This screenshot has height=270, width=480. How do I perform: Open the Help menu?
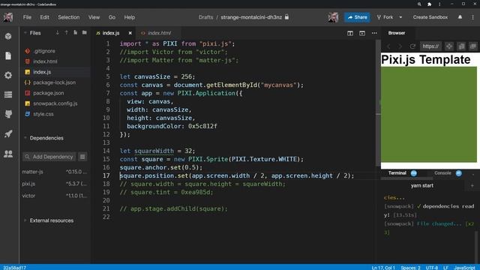pos(130,17)
